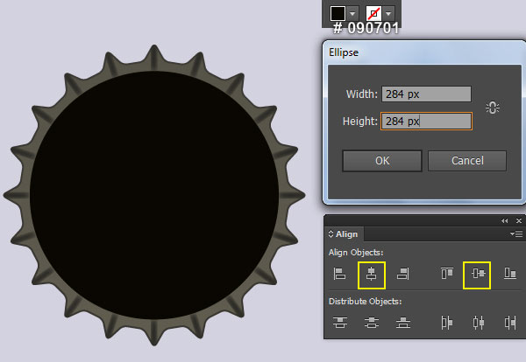Click Horizontal Distribute Left icon
The height and width of the screenshot is (362, 526).
point(446,323)
